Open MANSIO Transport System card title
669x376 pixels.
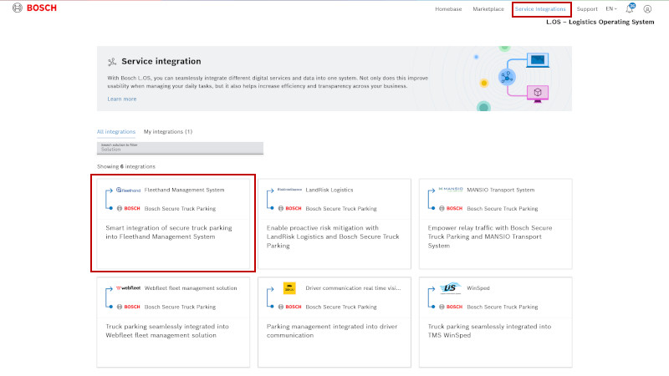point(500,191)
